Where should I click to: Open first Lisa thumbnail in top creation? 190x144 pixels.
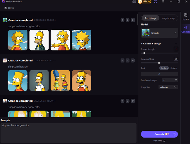coord(18,40)
